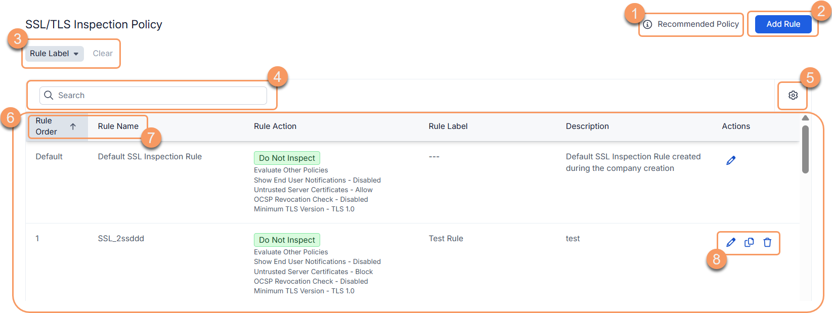Open the Recommended Policy link
The height and width of the screenshot is (313, 832).
click(698, 24)
